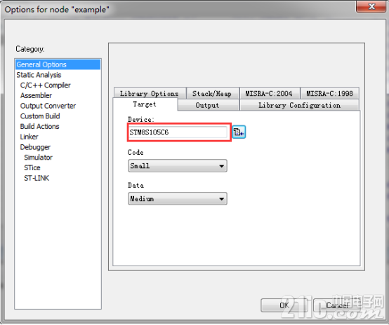389x325 pixels.
Task: Switch to the Stack/Heap tab
Action: 212,94
